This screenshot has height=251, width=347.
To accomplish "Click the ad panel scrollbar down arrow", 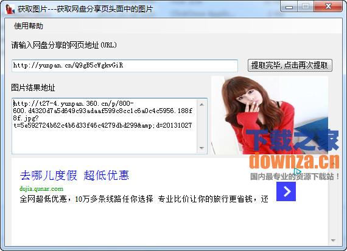I will pyautogui.click(x=333, y=241).
